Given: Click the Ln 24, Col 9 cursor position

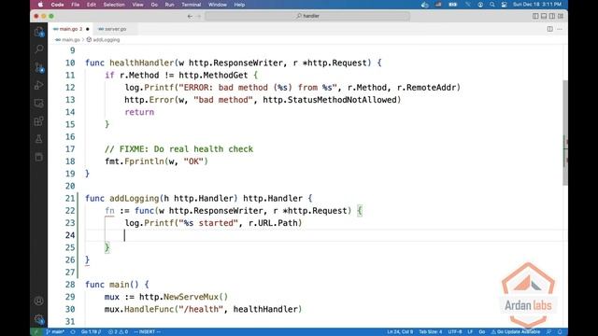Looking at the screenshot, I should click(x=400, y=332).
